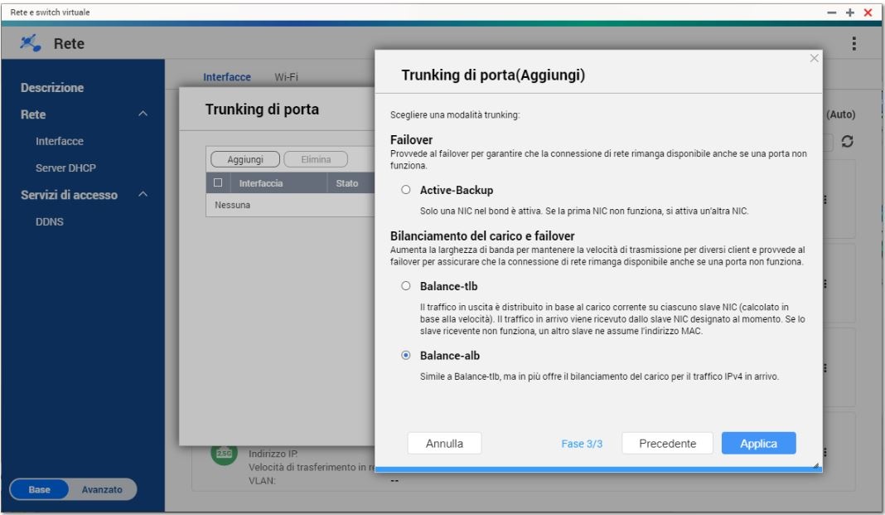
Task: Open the Interfacce tab
Action: (x=227, y=76)
